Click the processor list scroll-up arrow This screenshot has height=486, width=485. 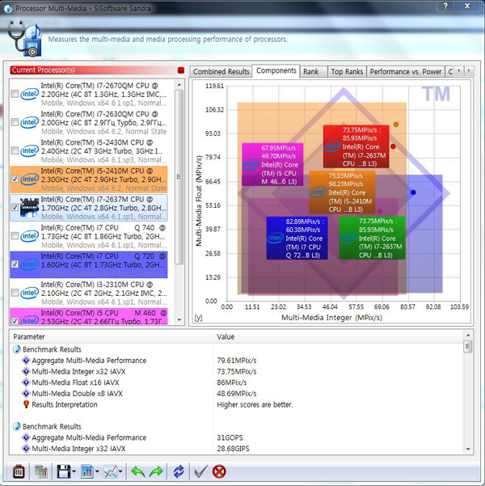pos(179,85)
